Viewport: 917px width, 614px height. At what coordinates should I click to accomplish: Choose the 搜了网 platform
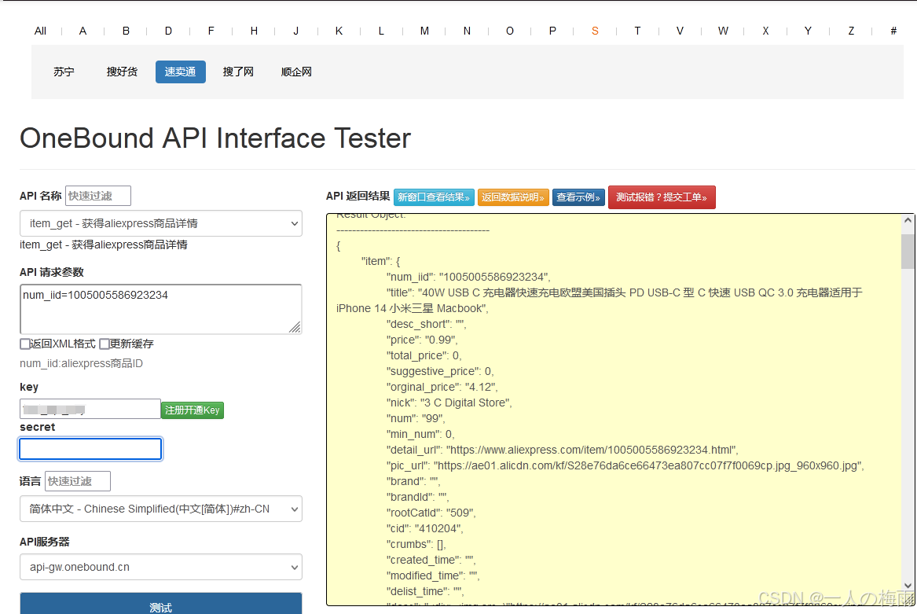238,72
